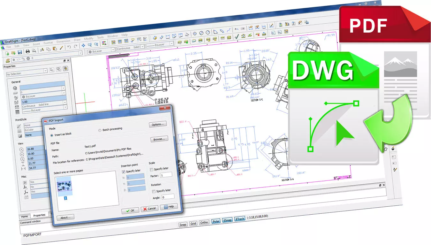
Task: Click the About... button
Action: pyautogui.click(x=65, y=218)
